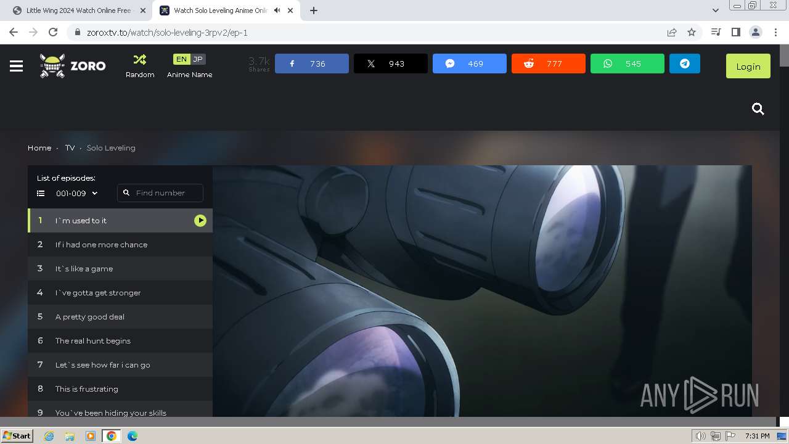This screenshot has height=444, width=789.
Task: Select episode 4 I`ve gotta get stronger
Action: [x=120, y=292]
